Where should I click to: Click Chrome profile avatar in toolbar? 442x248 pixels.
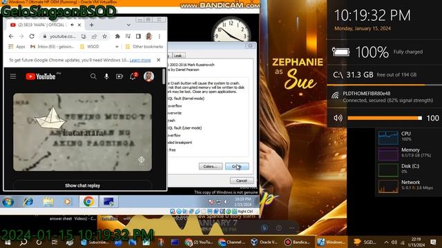point(149,37)
